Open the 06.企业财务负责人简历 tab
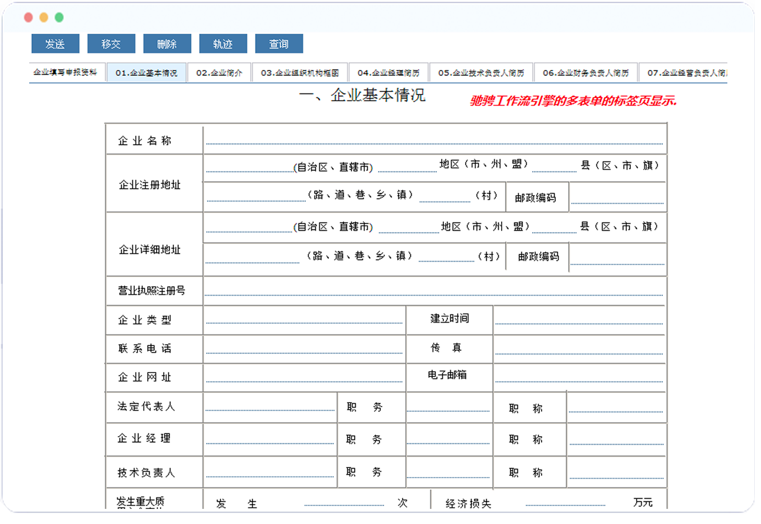The image size is (761, 524). pyautogui.click(x=586, y=73)
